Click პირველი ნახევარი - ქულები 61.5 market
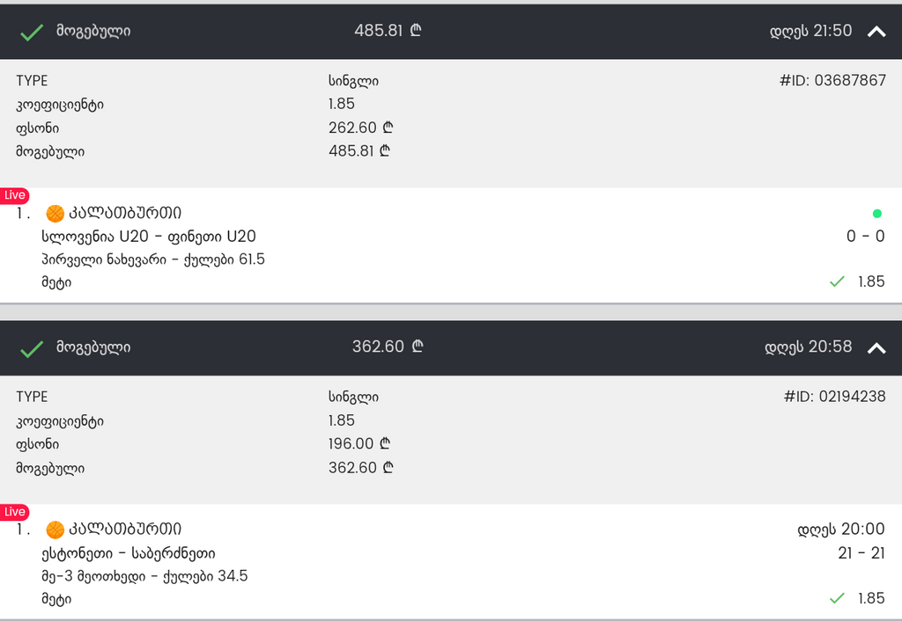Image resolution: width=902 pixels, height=621 pixels. click(153, 259)
